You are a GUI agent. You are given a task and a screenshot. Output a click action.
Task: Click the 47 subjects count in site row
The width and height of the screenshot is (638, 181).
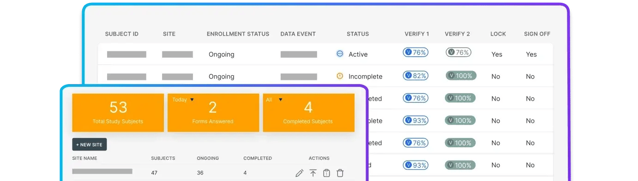pos(155,173)
